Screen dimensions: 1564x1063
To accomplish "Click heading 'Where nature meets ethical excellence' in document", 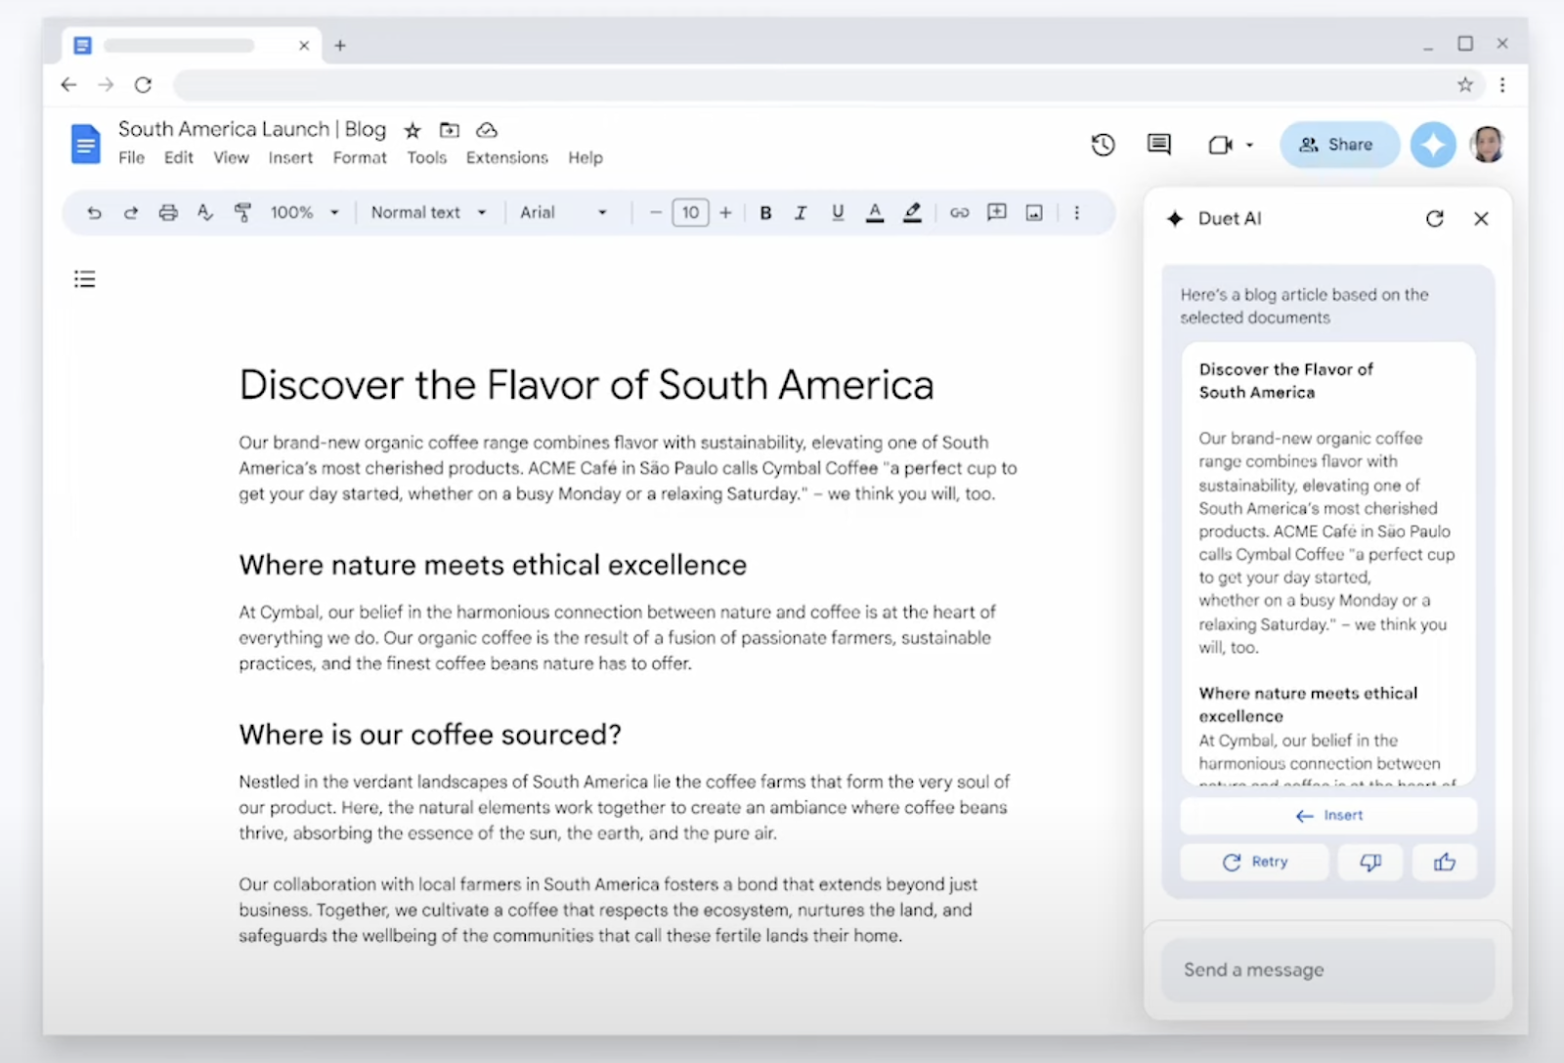I will click(493, 565).
